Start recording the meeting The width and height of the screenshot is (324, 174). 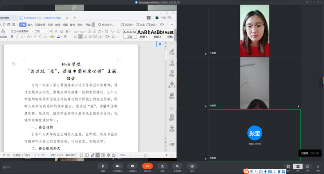192,166
